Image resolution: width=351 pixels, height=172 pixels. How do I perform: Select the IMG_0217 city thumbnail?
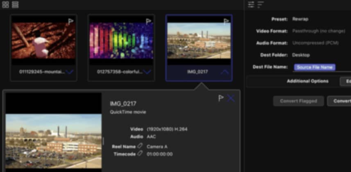tap(199, 41)
